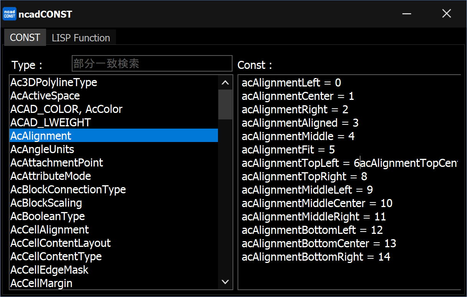
Task: Select ACAD_COLOR, AcColor in the list
Action: click(114, 109)
